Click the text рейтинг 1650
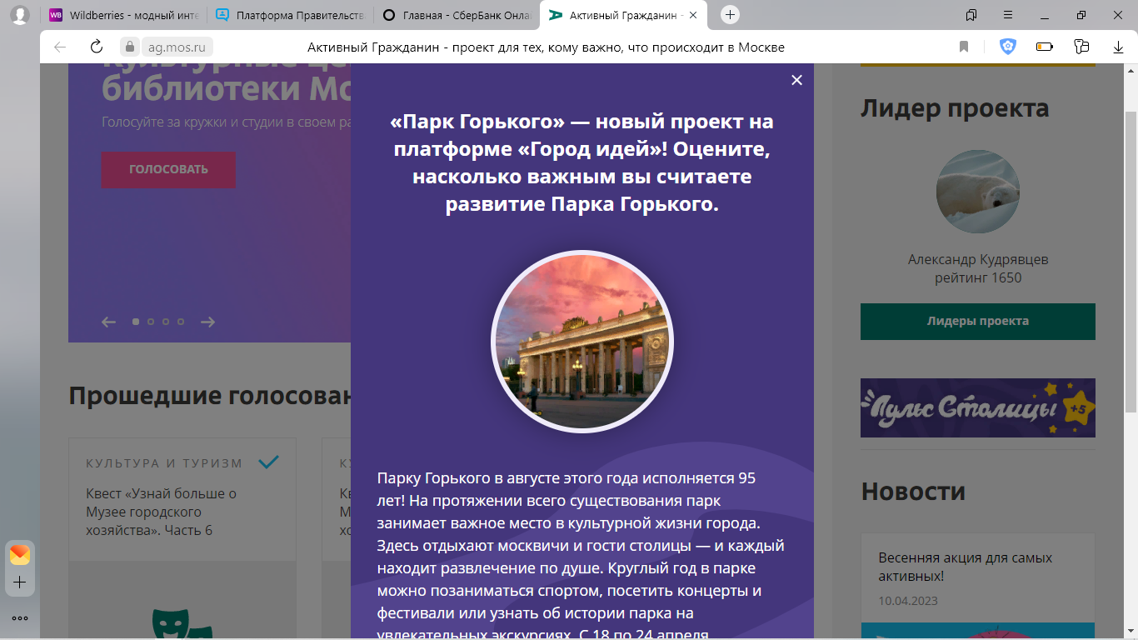1138x640 pixels. click(x=978, y=277)
